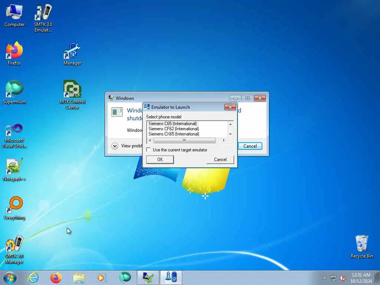Open Microsoft Visual Studio desktop shortcut
Image resolution: width=380 pixels, height=285 pixels.
click(14, 136)
